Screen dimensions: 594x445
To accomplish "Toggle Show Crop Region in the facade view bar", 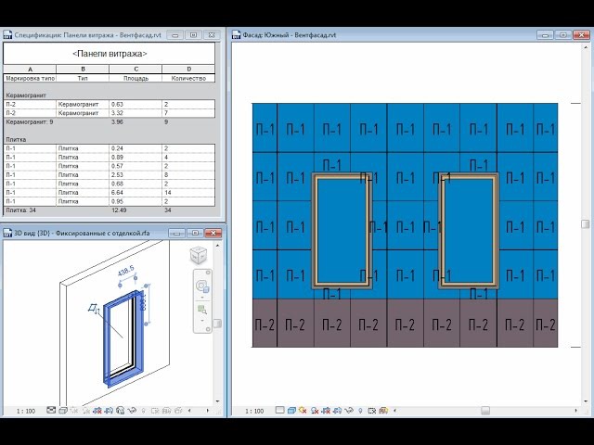I will coord(337,411).
